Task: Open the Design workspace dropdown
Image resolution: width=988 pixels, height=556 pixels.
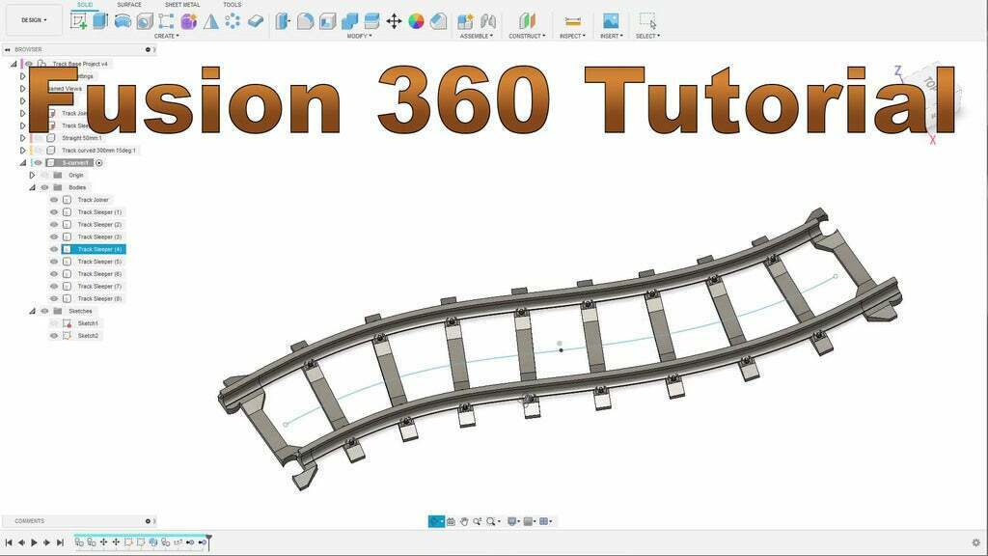Action: coord(34,20)
